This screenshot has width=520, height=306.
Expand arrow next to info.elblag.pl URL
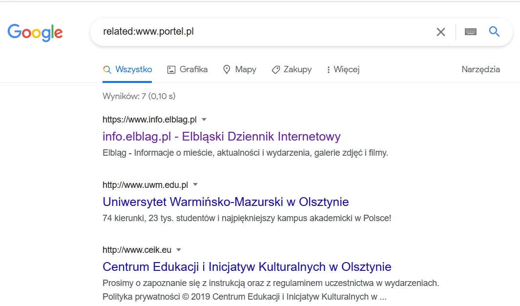204,120
